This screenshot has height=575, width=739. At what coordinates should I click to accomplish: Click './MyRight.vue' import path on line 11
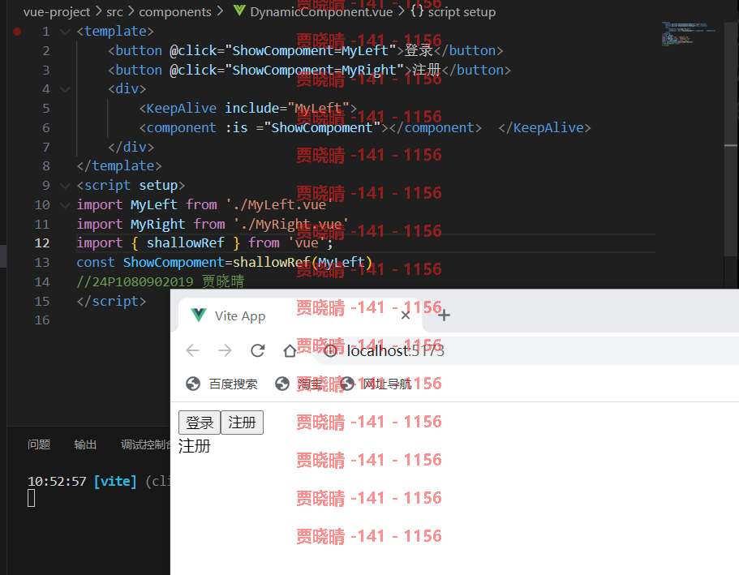[290, 225]
